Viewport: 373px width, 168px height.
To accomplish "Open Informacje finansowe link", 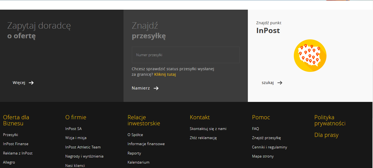I will pos(146,144).
